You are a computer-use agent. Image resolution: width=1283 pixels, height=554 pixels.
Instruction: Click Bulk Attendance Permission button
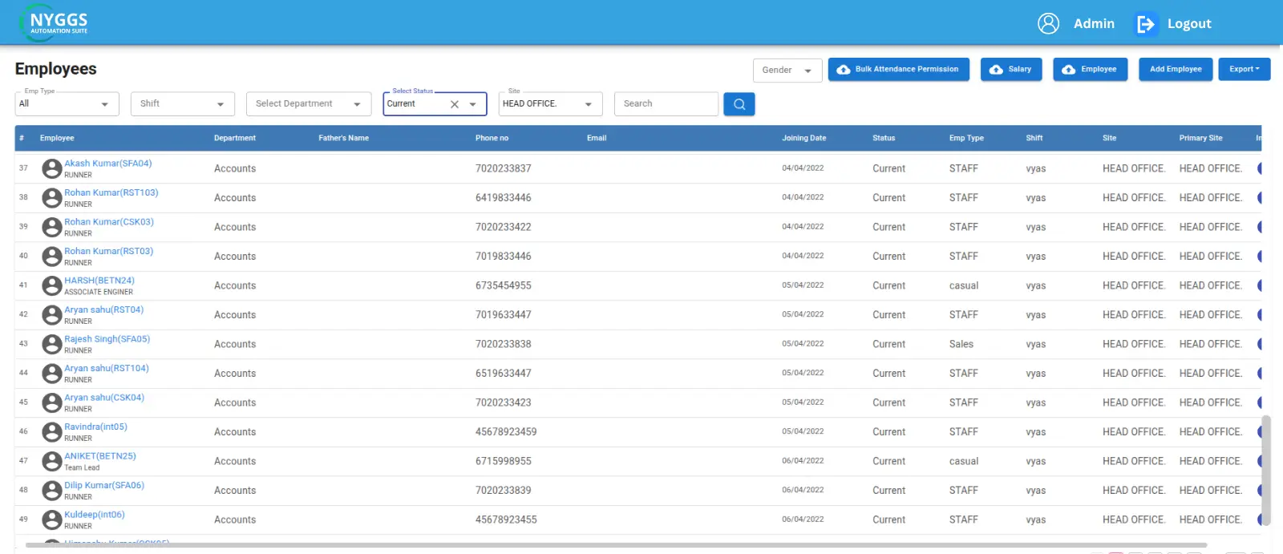click(898, 70)
